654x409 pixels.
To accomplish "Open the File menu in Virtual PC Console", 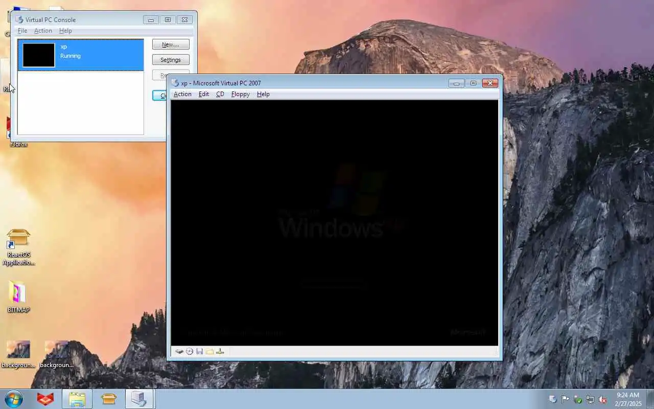I will [x=22, y=31].
